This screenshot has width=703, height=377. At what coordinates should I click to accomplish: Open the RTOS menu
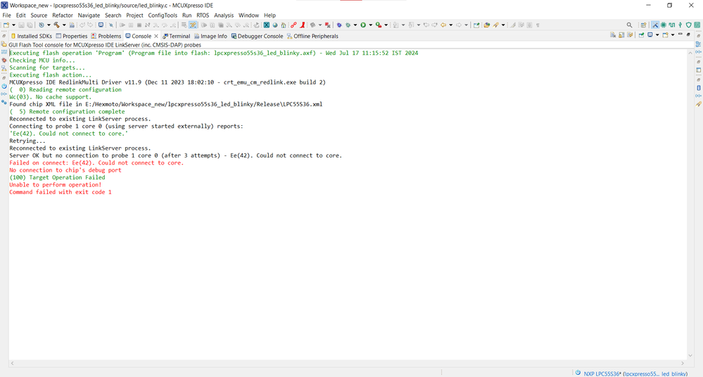click(x=203, y=15)
